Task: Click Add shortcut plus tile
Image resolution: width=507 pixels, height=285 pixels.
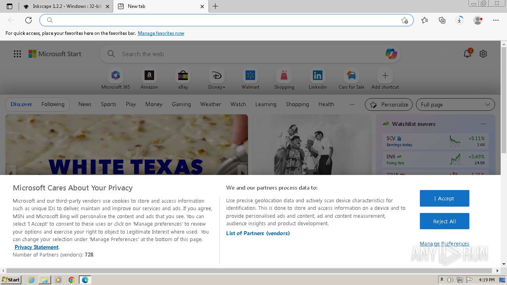Action: [385, 79]
